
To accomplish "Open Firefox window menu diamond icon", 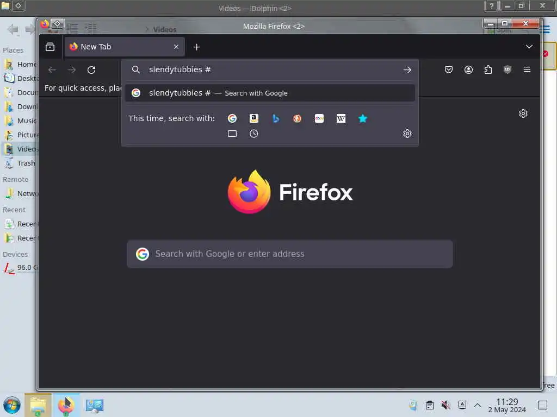I will (57, 24).
